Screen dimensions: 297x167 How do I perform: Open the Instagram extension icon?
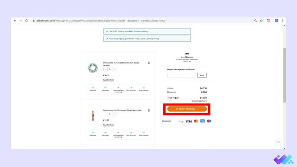(268, 21)
